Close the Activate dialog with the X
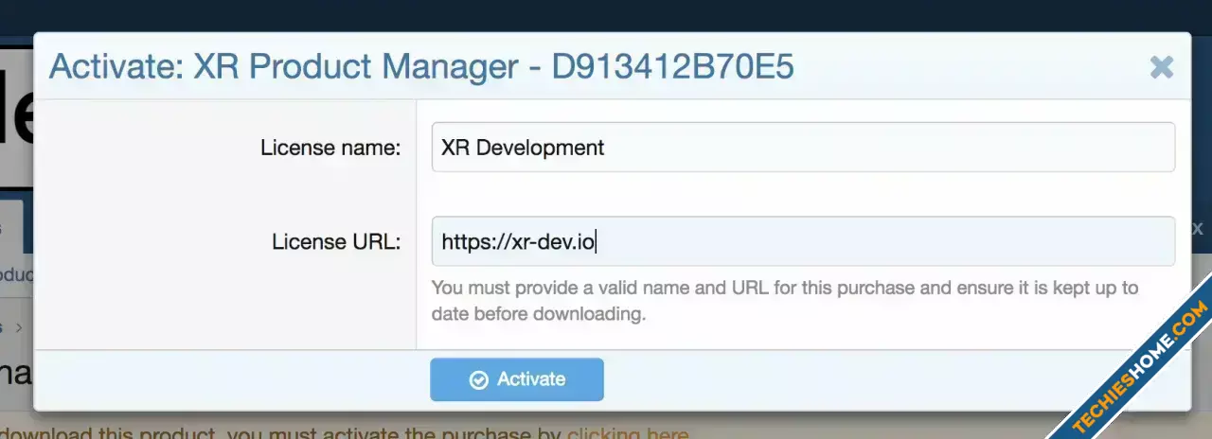 coord(1161,67)
